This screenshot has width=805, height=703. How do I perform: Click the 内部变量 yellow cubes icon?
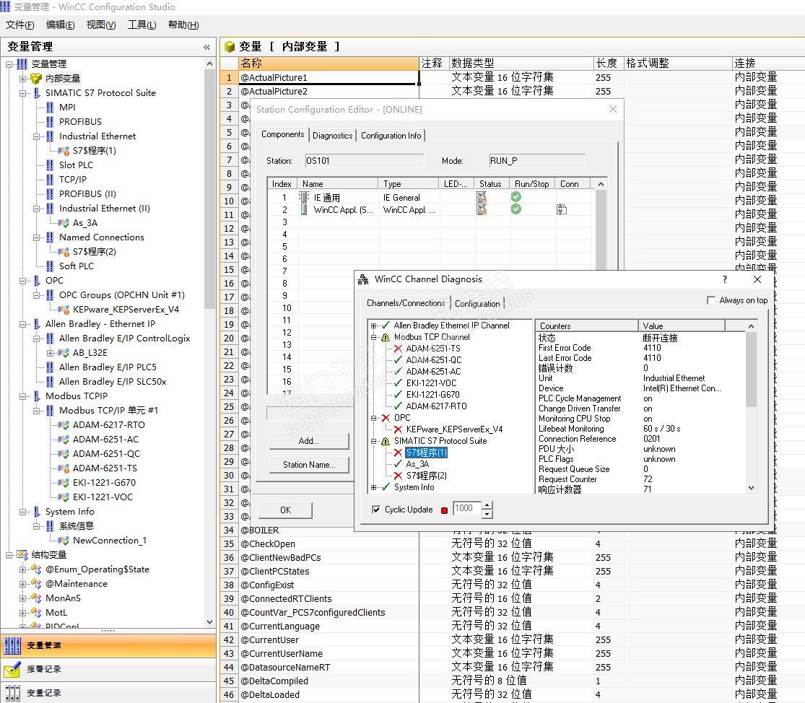click(35, 79)
